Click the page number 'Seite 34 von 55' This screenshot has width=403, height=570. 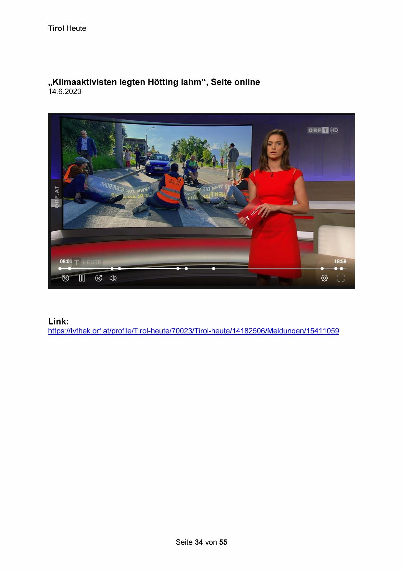pyautogui.click(x=201, y=542)
